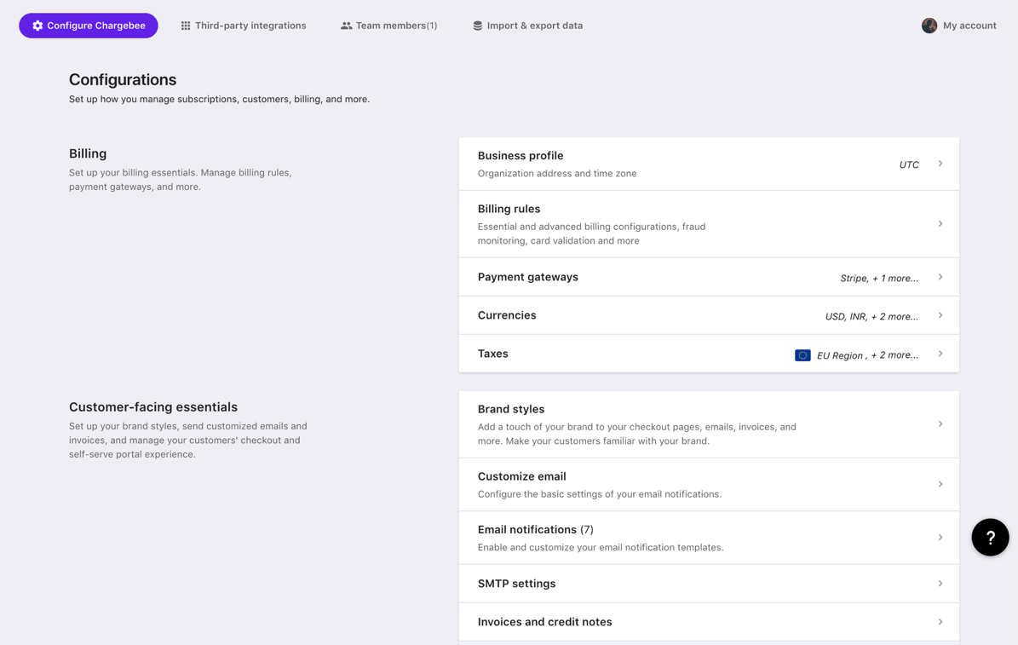Open the Taxes configuration row
This screenshot has width=1018, height=645.
click(x=709, y=354)
